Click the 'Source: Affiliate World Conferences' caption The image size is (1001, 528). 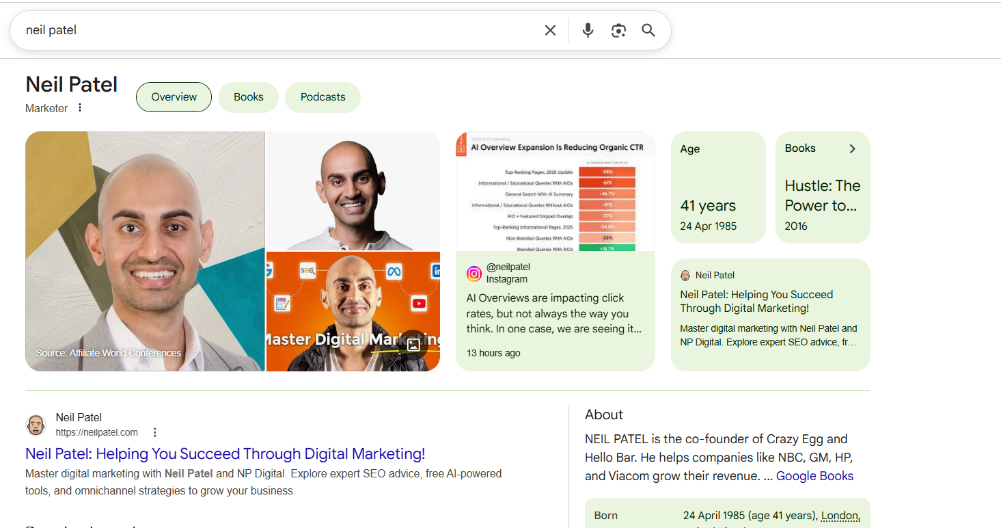[x=109, y=353]
